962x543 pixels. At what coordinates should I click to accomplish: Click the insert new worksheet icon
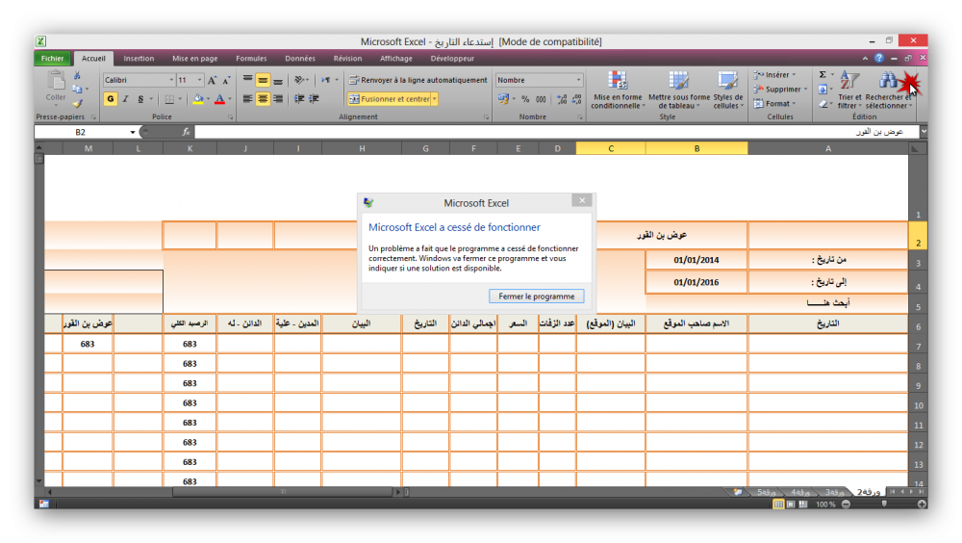(x=738, y=492)
